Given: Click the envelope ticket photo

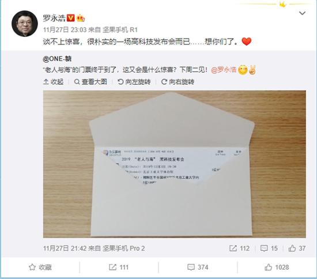Looking at the screenshot, I should [x=175, y=164].
